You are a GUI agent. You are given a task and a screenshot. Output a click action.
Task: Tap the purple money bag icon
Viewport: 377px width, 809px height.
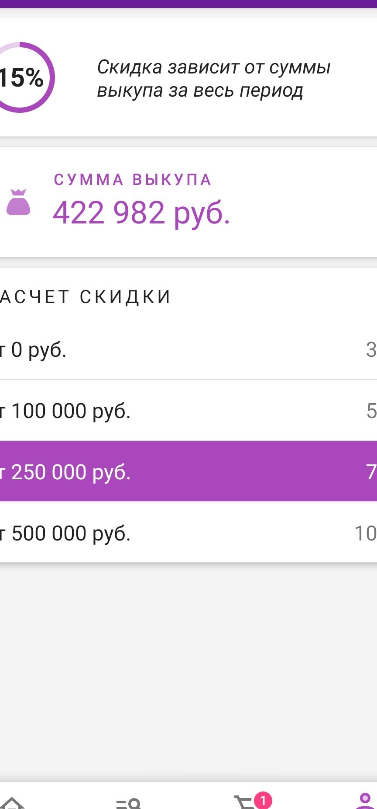(18, 202)
